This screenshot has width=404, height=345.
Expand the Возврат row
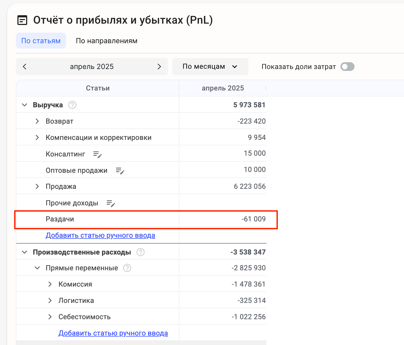tap(37, 121)
